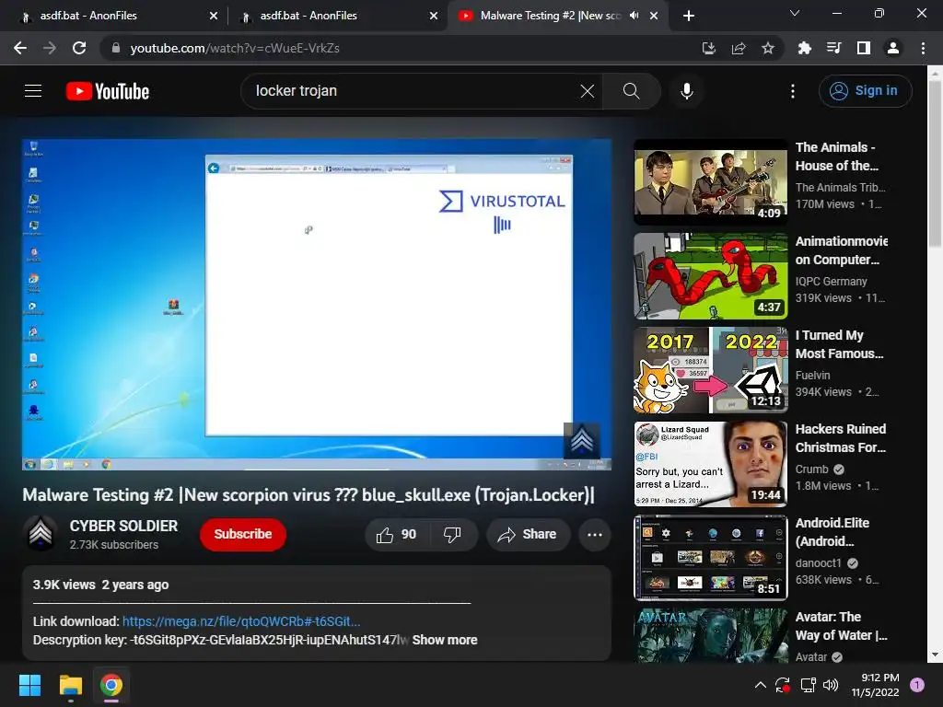Viewport: 943px width, 707px height.
Task: Share this page from the address bar
Action: [x=739, y=48]
